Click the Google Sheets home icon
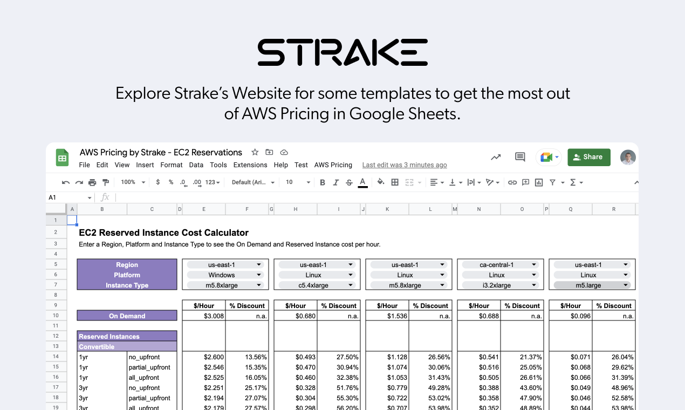 click(x=62, y=158)
